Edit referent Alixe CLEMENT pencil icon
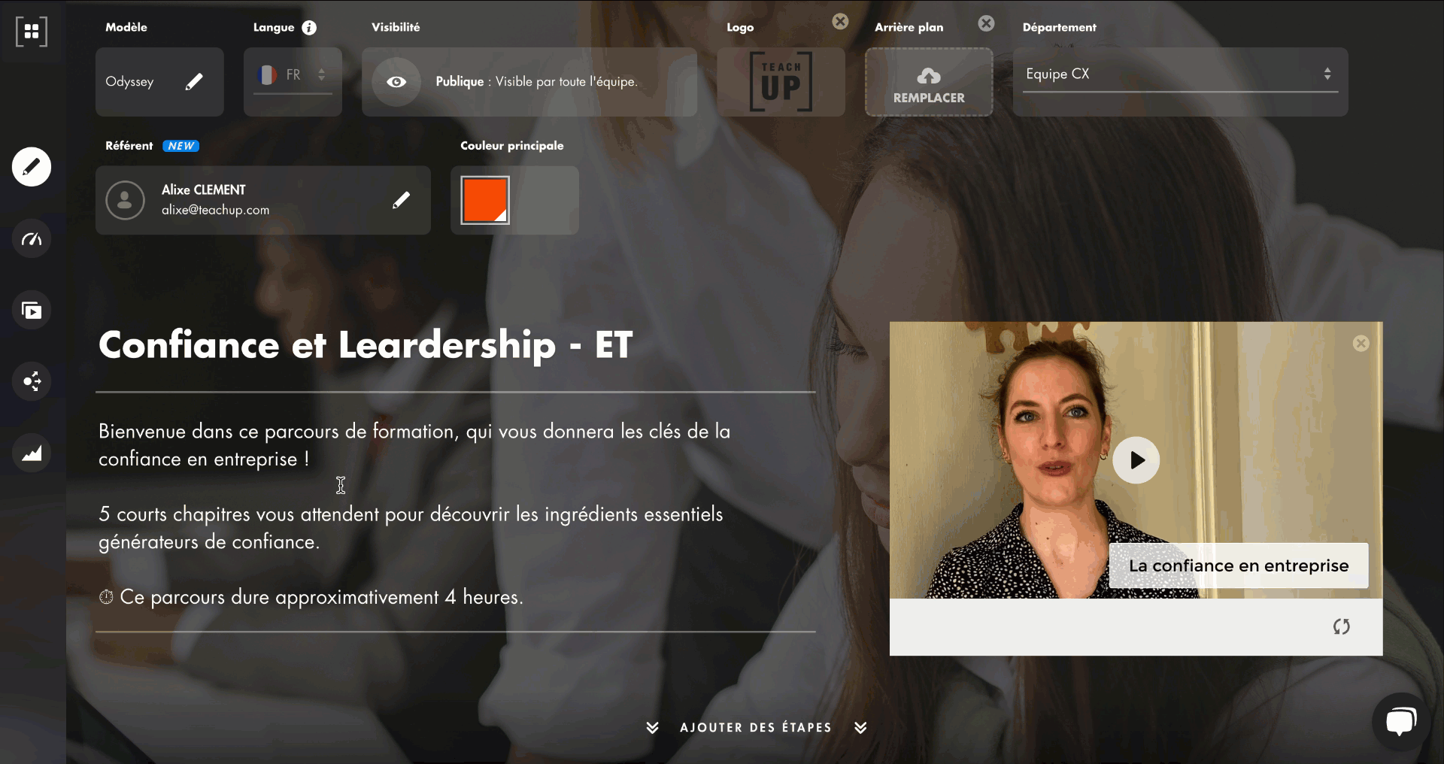Image resolution: width=1444 pixels, height=764 pixels. (401, 200)
